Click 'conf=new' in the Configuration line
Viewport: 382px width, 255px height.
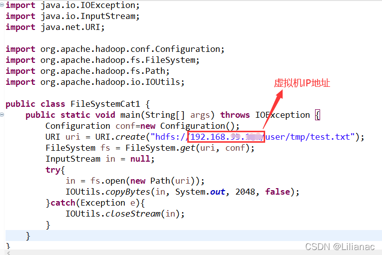(135, 126)
